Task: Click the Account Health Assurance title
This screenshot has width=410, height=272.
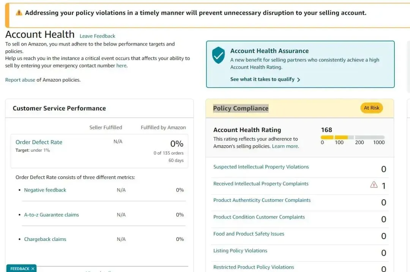Action: tap(269, 51)
